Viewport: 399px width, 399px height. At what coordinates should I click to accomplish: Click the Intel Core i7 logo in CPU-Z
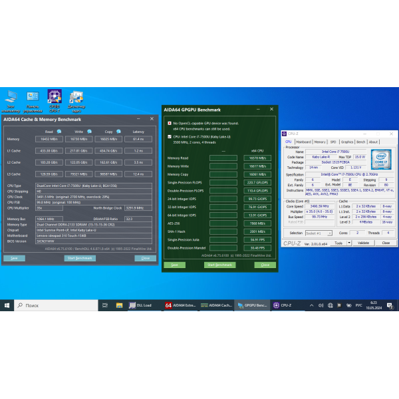(x=381, y=160)
